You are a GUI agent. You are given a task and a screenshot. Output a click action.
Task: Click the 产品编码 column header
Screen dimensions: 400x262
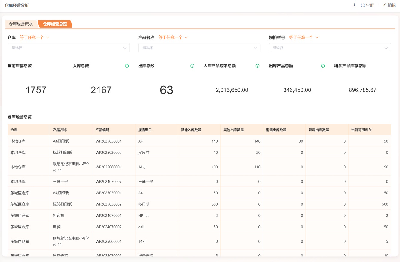102,130
